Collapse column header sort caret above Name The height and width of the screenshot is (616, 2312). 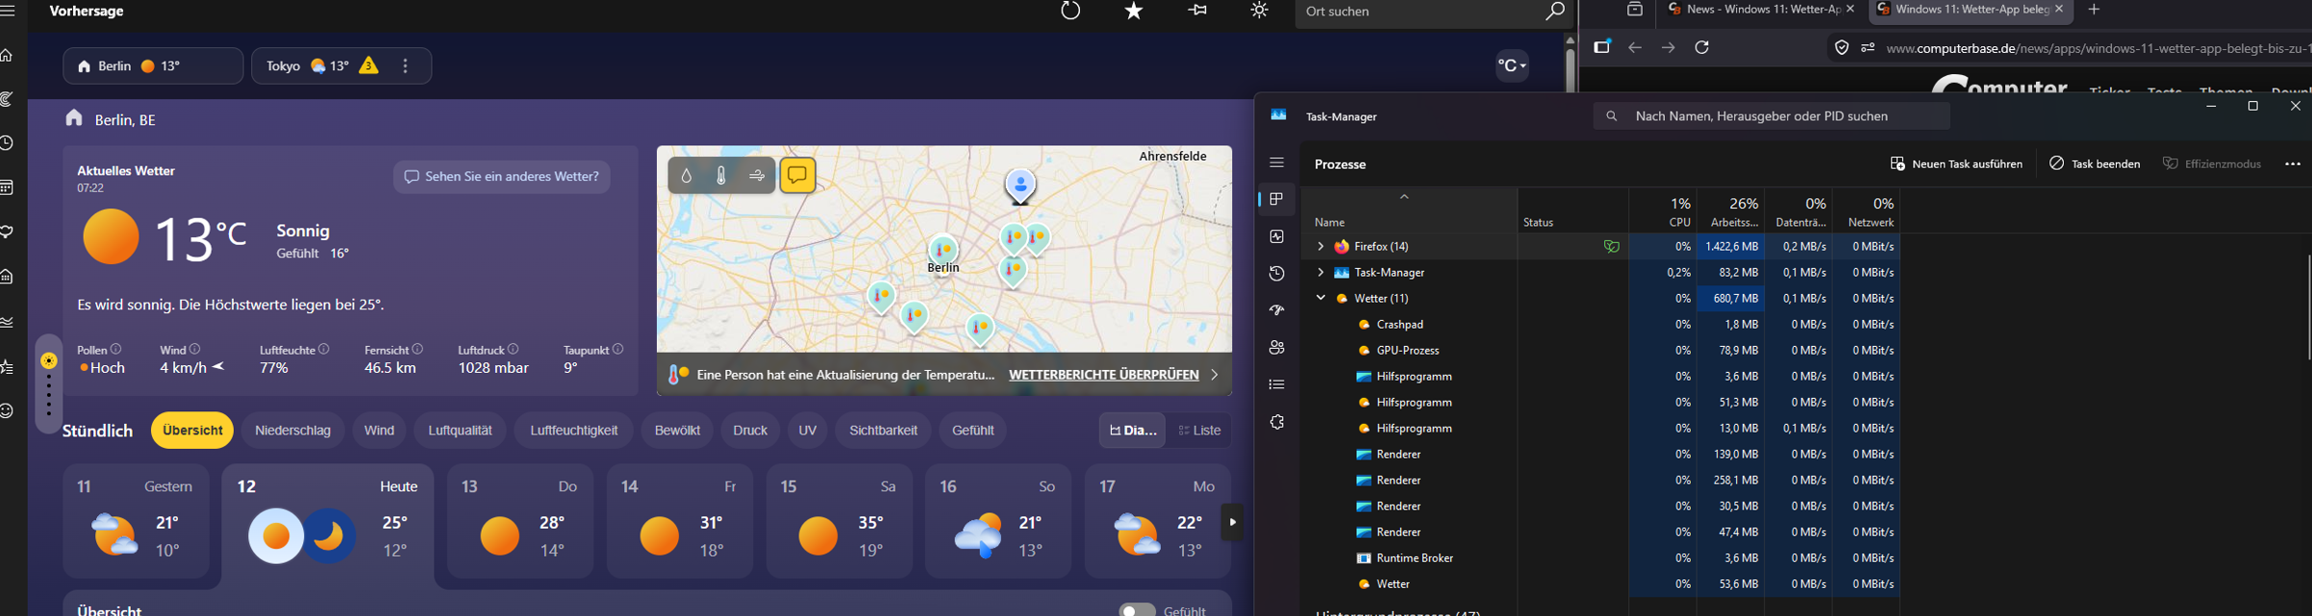[1404, 197]
